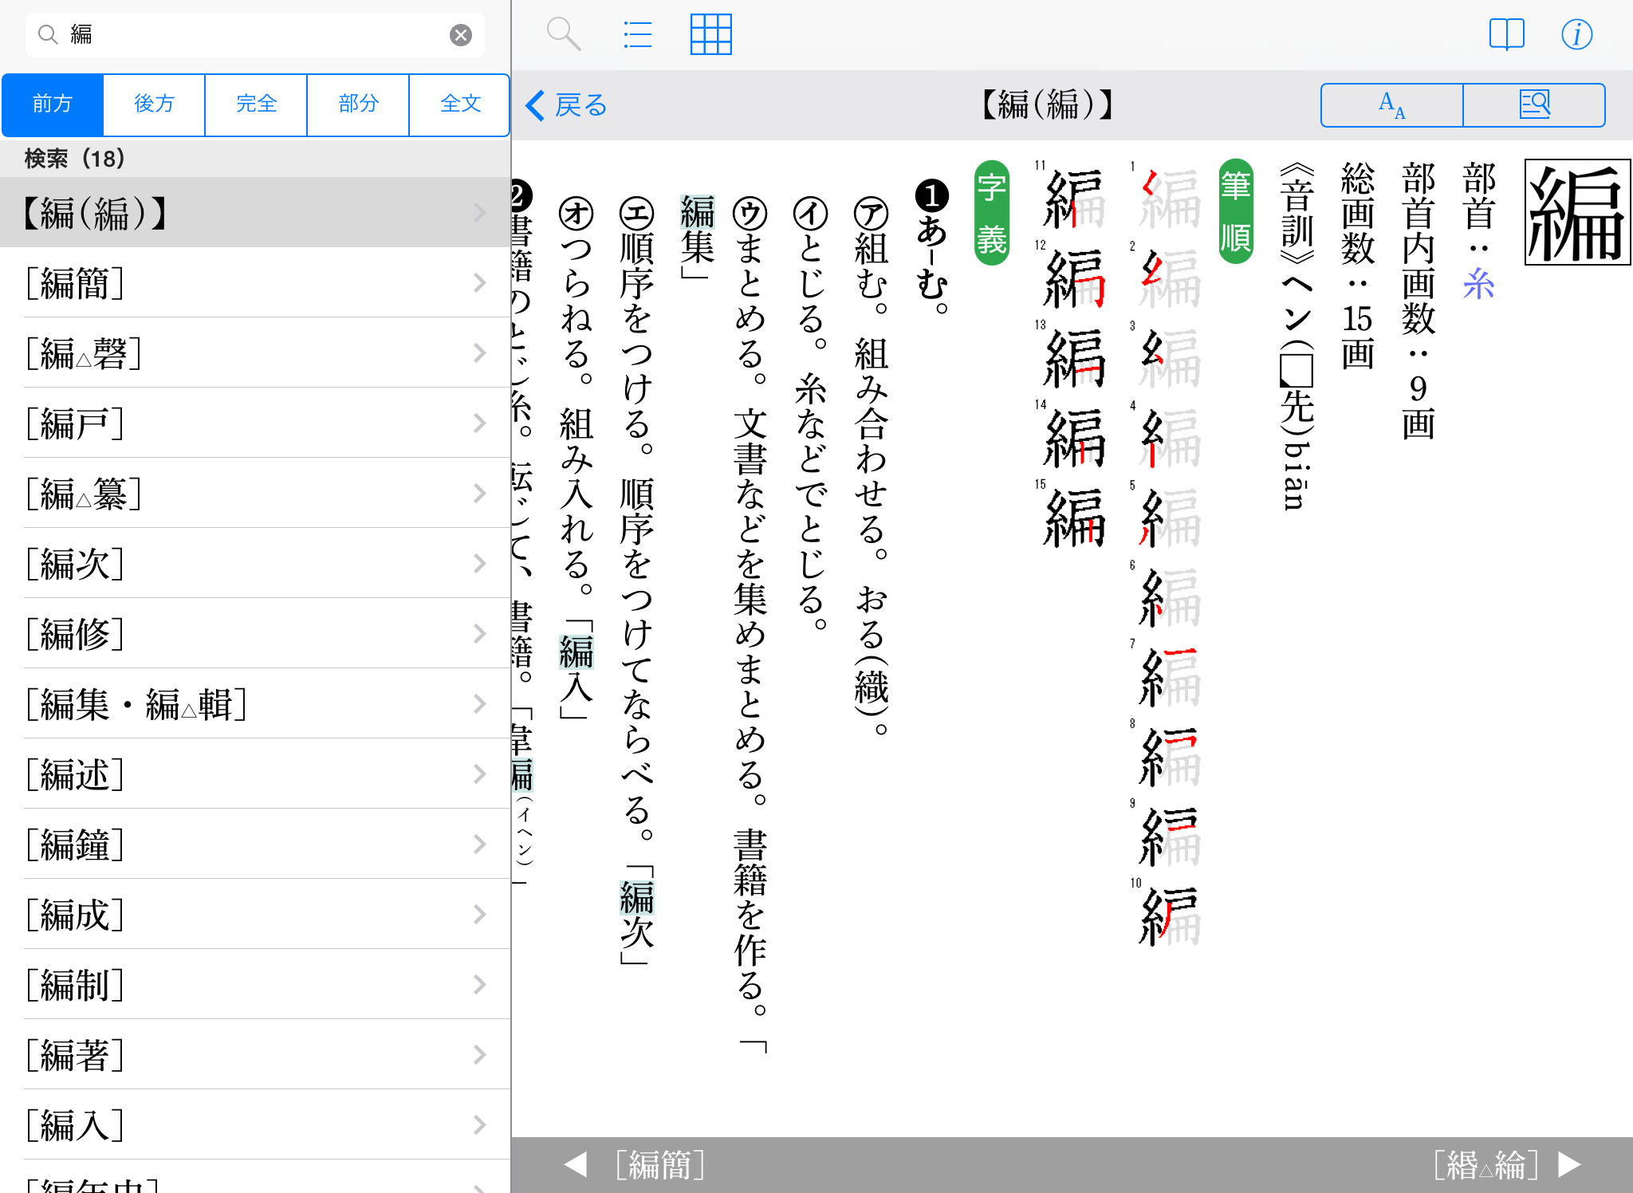Go to next entry arrow at bottom right
Screen dimensions: 1633x1193
click(1569, 1164)
